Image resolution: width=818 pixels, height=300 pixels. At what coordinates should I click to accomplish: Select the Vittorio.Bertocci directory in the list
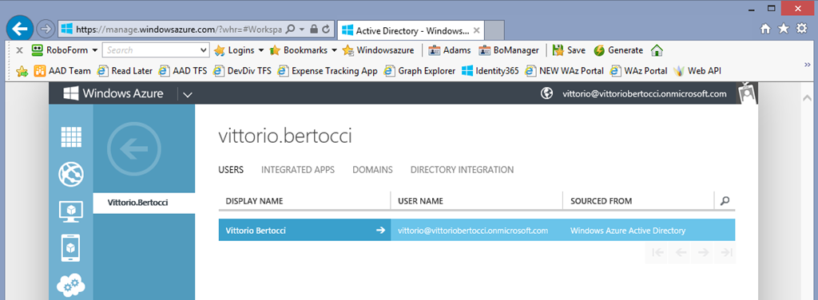(x=144, y=203)
